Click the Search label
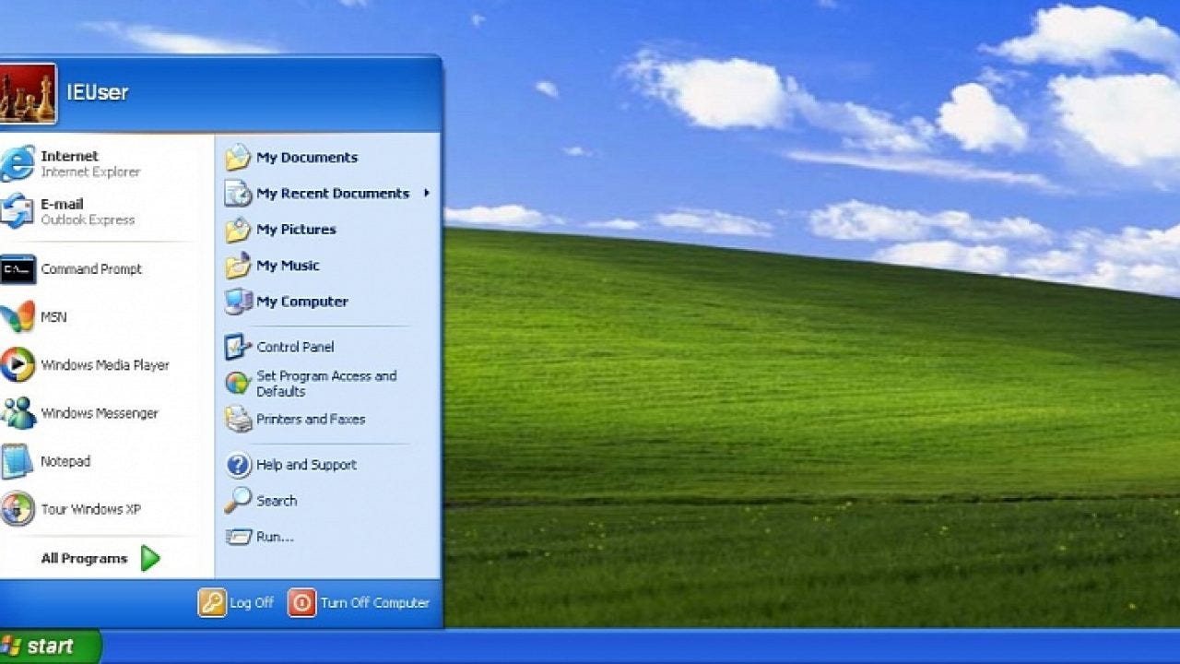The image size is (1180, 664). [x=277, y=501]
